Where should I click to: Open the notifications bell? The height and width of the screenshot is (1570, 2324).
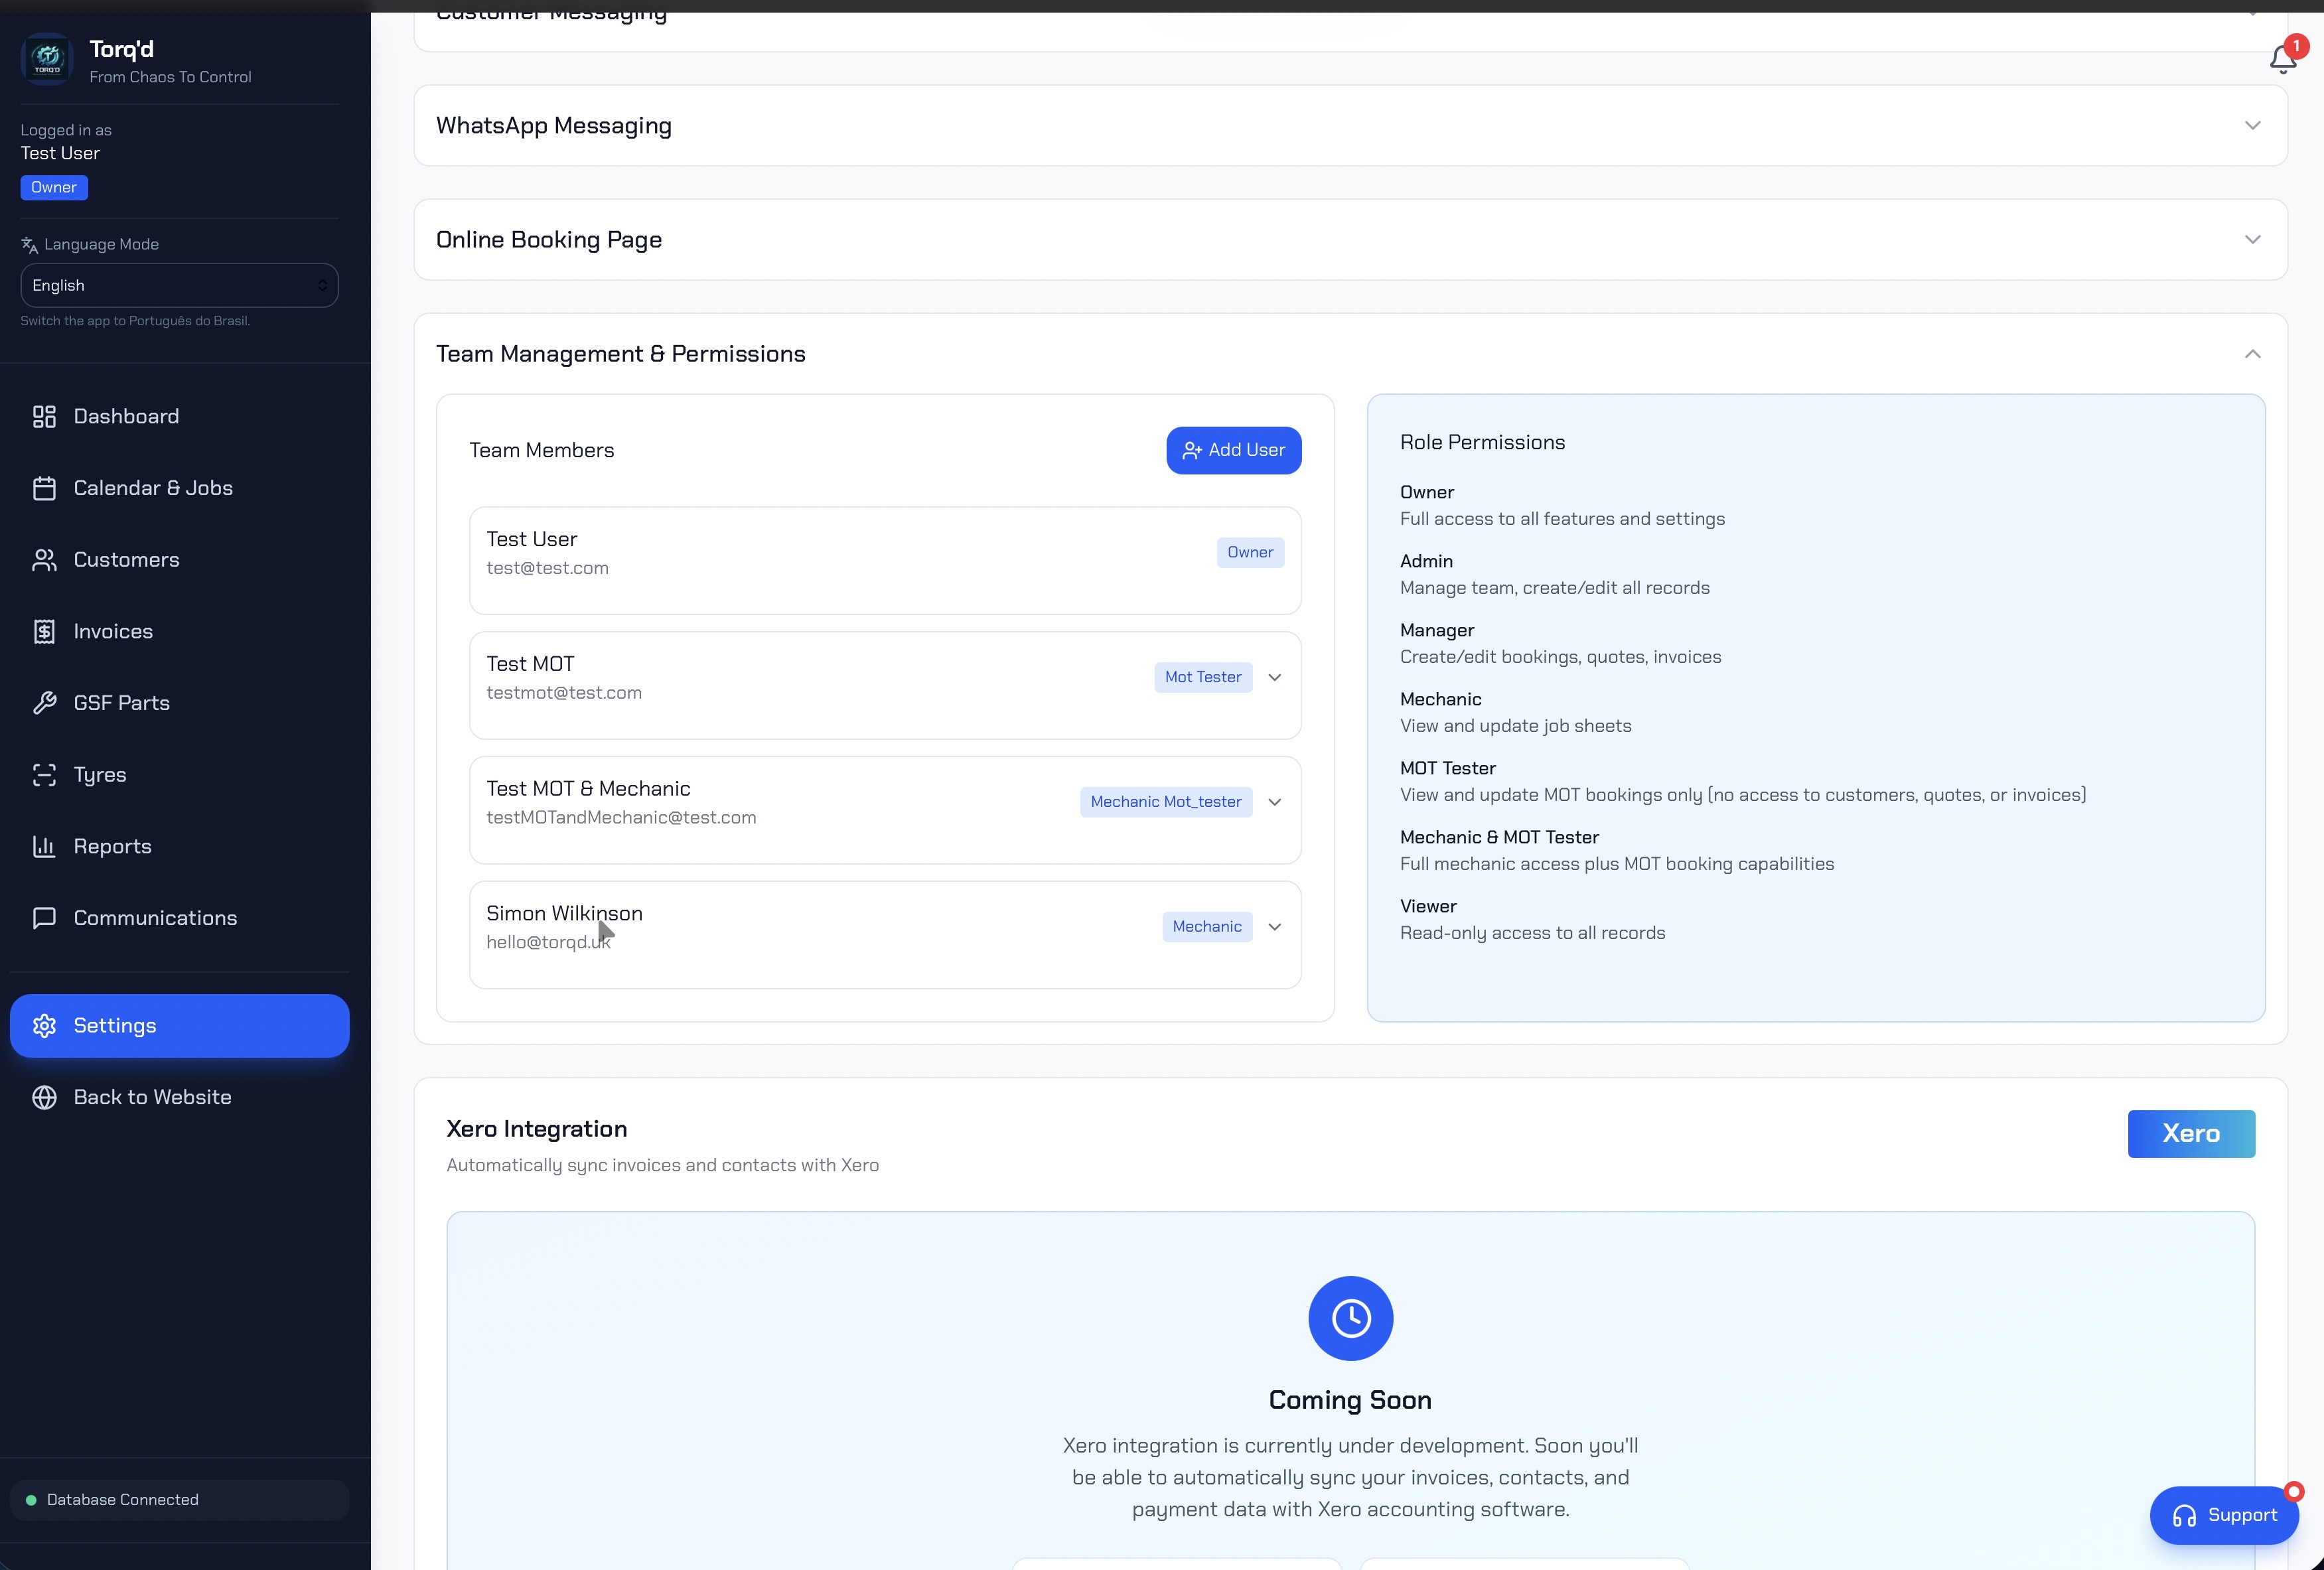[2283, 59]
